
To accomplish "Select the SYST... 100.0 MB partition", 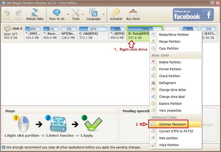I will pyautogui.click(x=33, y=33).
